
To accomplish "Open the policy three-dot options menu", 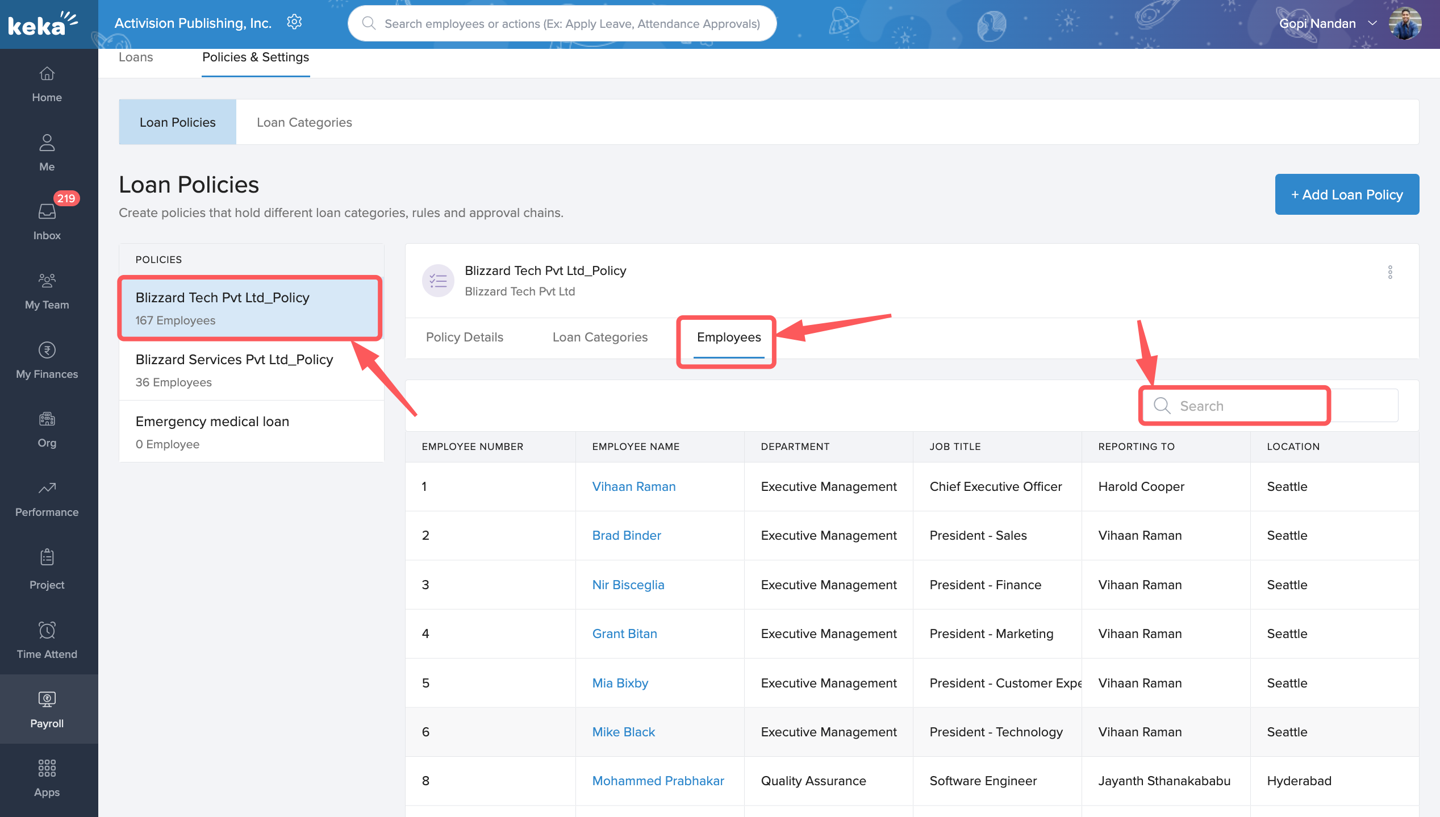I will (x=1389, y=272).
